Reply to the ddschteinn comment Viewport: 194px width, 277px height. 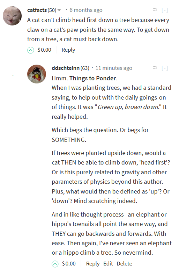pyautogui.click(x=93, y=264)
